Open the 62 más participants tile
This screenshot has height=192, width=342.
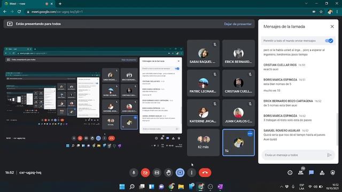[203, 142]
